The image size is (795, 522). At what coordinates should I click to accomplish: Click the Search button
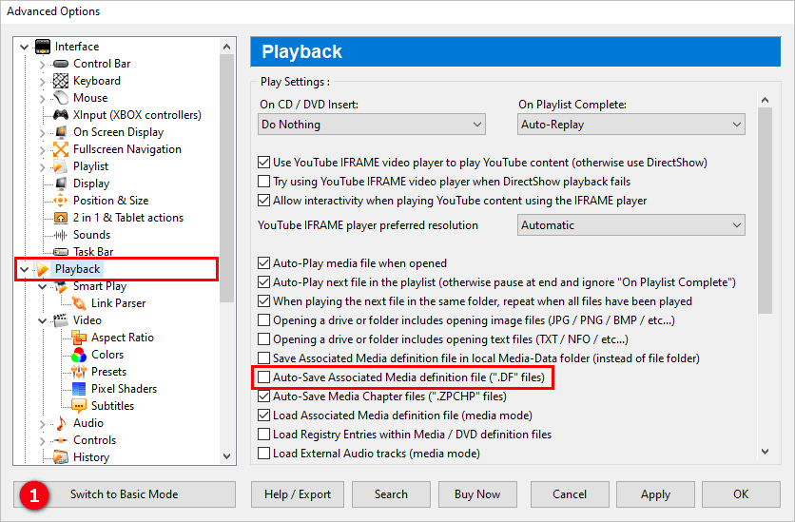click(391, 494)
